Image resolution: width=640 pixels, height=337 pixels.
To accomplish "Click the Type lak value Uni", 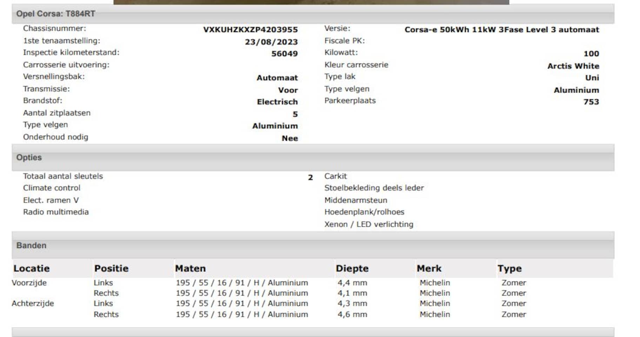I will point(592,78).
